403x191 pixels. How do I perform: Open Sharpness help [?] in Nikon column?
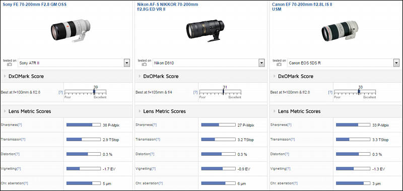click(155, 124)
